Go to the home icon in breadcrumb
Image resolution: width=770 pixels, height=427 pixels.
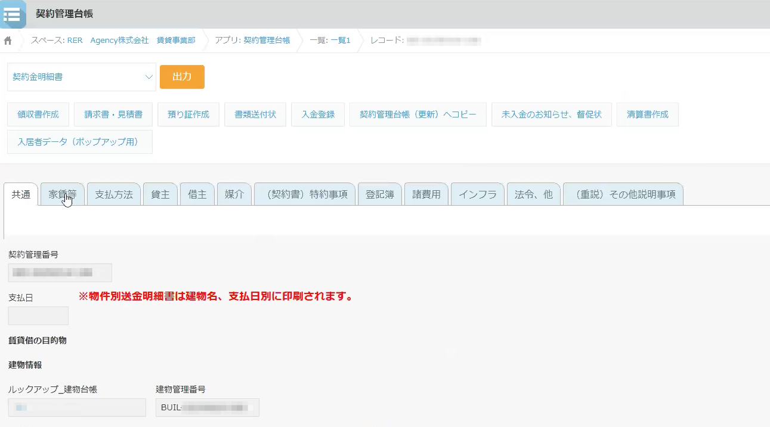8,41
